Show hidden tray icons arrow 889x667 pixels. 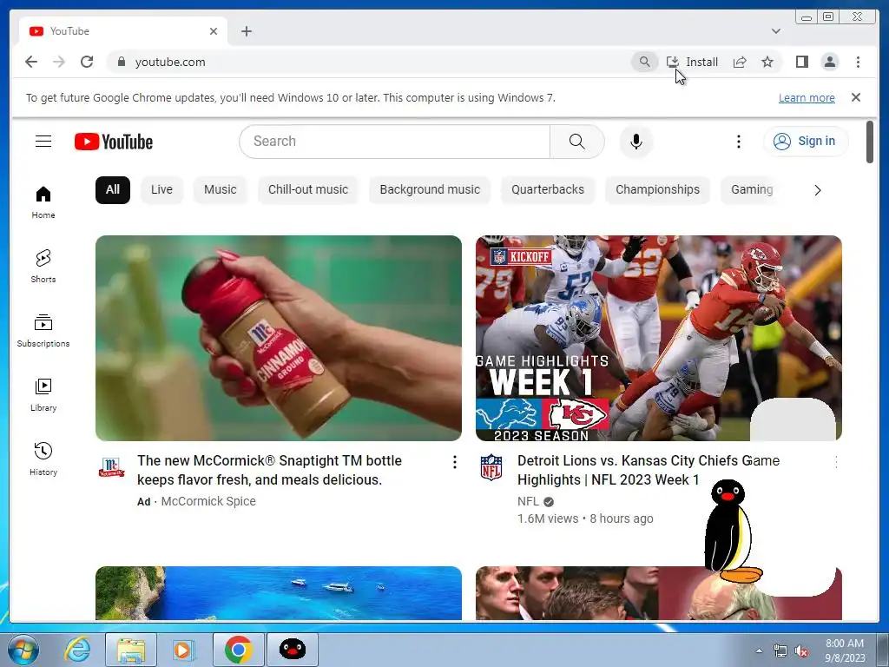pyautogui.click(x=759, y=650)
